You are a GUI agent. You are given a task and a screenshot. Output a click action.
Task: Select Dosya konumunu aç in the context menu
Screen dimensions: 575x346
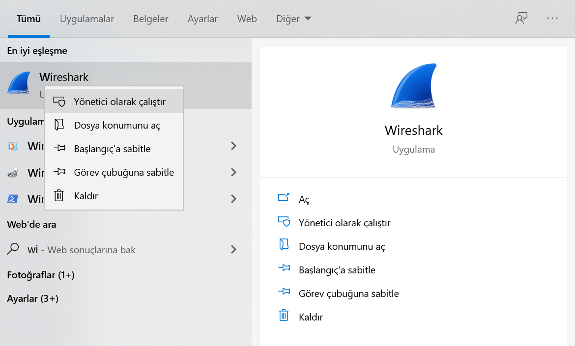click(114, 125)
